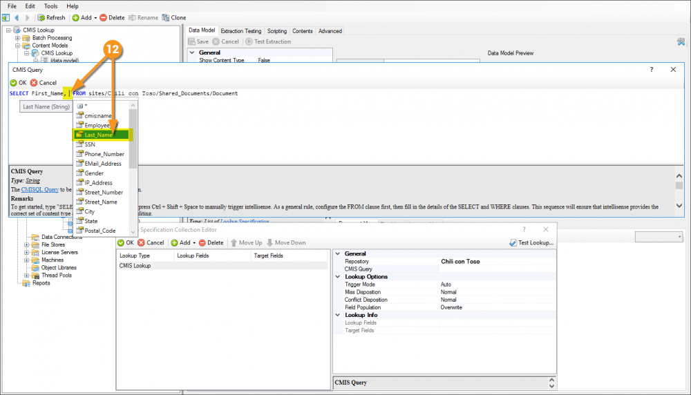Select Street_Name from the intellisense list
691x395 pixels.
coord(102,202)
